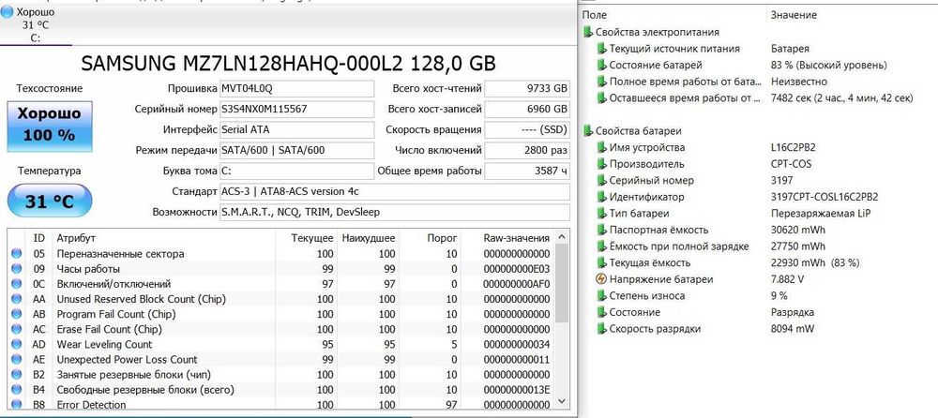Click the transfer mode field SATA/600 | SATA/600

296,150
